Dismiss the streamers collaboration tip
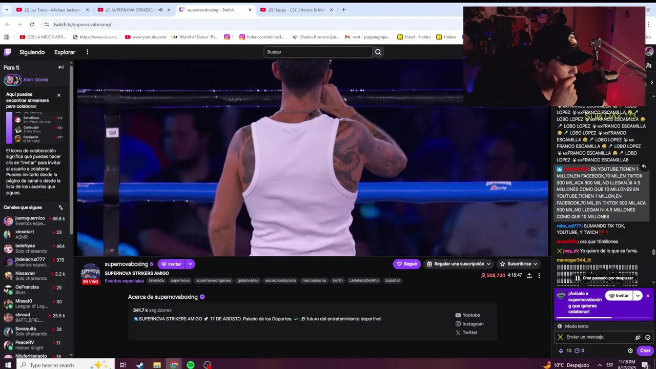Image resolution: width=656 pixels, height=369 pixels. pyautogui.click(x=58, y=95)
